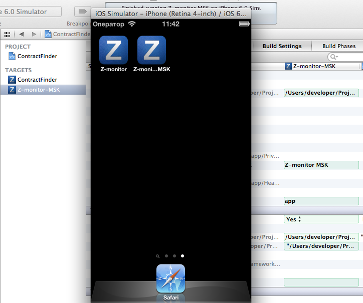Tap the Spotlight search page indicator
This screenshot has width=363, height=303.
pos(157,256)
